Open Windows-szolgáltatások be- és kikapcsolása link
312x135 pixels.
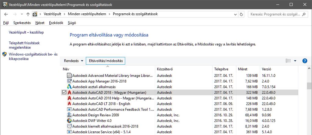tap(33, 56)
